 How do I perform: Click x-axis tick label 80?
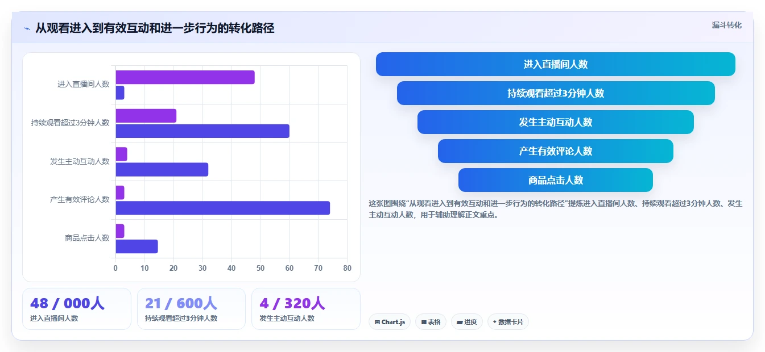point(347,268)
